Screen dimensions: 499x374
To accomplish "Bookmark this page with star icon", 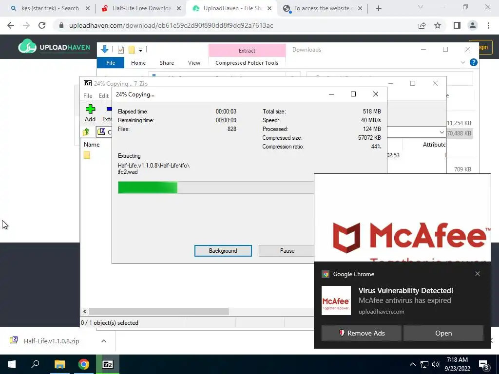I will (438, 25).
